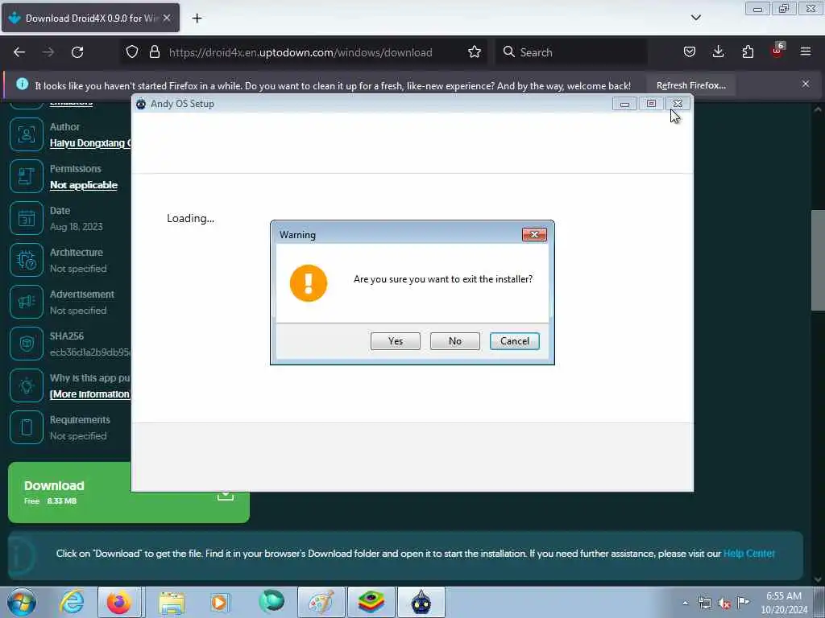Open Windows Media Player in taskbar
This screenshot has width=825, height=618.
click(x=219, y=602)
